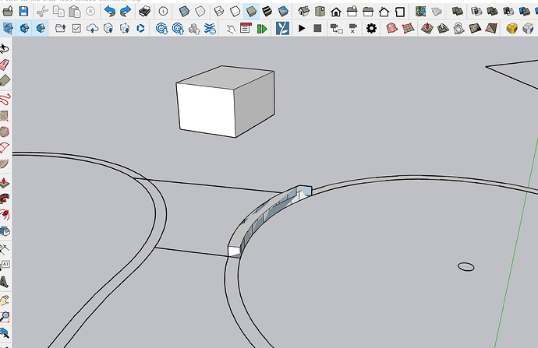The image size is (538, 348).
Task: Select Left view house outline icon
Action: click(x=384, y=12)
